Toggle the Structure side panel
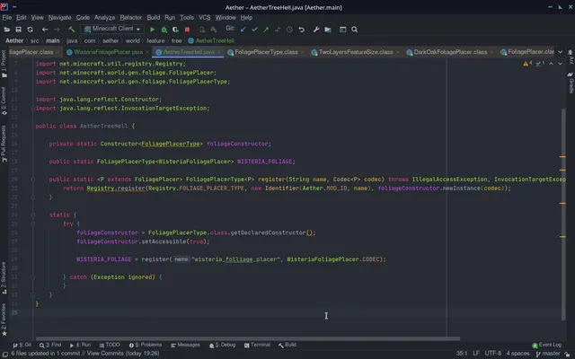The width and height of the screenshot is (575, 359). (x=4, y=277)
